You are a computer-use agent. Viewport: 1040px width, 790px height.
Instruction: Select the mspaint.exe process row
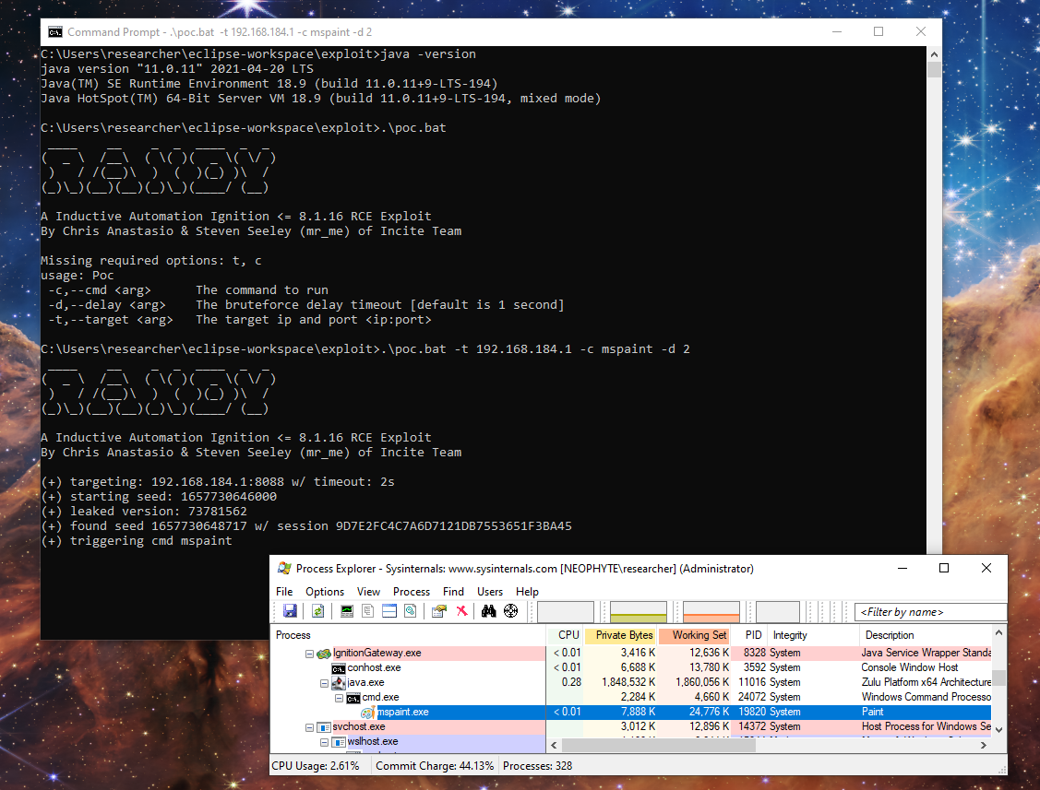pos(631,712)
